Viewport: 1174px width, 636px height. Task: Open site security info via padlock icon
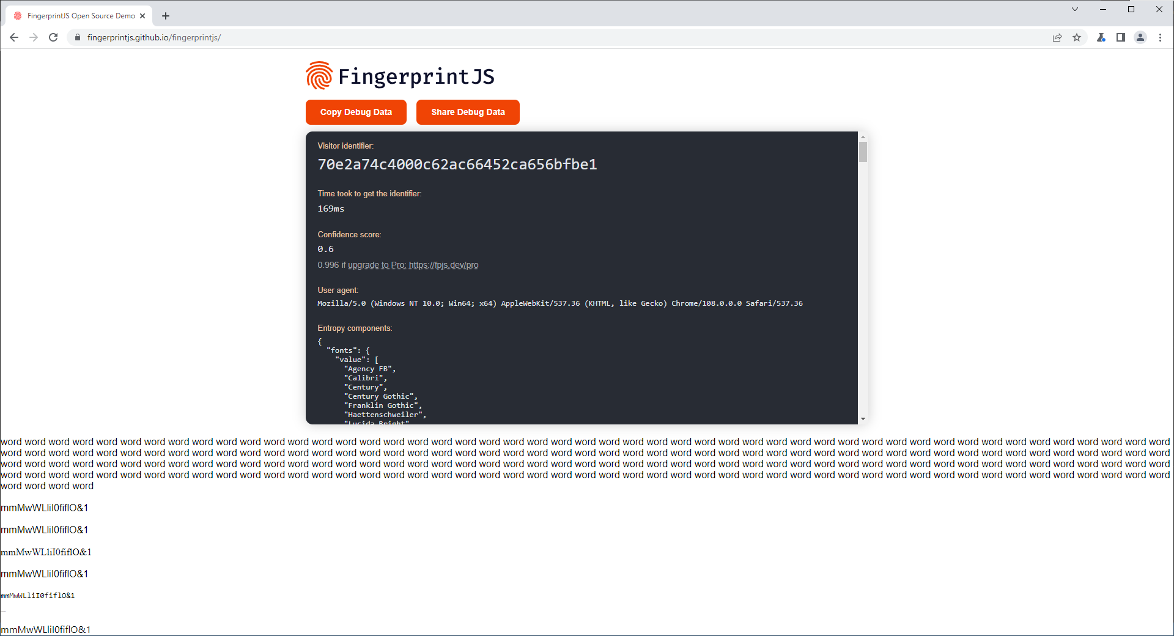click(x=77, y=37)
